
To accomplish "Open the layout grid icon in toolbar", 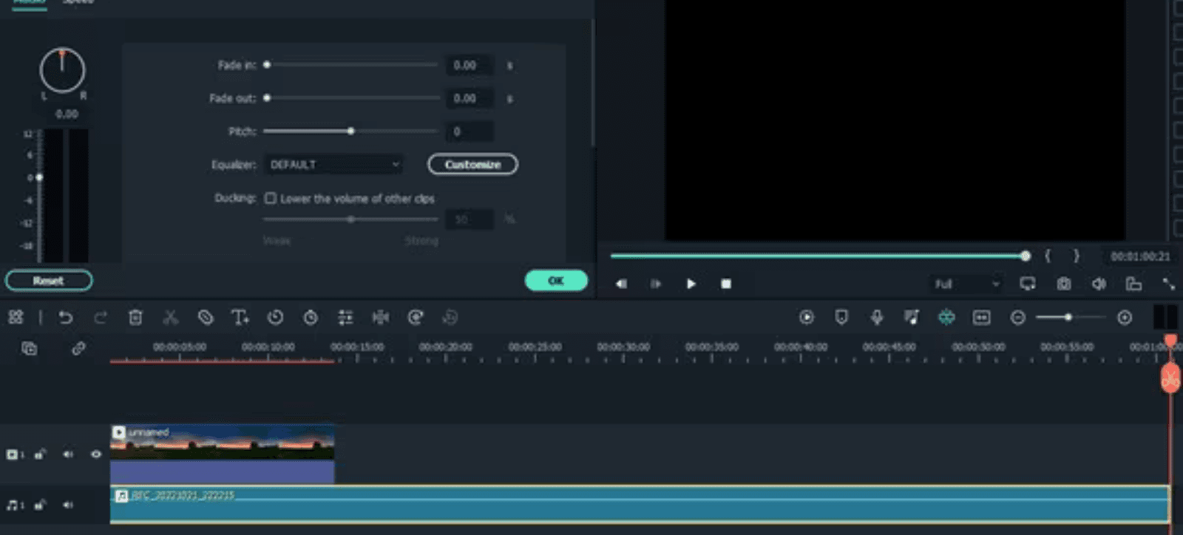I will (x=16, y=318).
